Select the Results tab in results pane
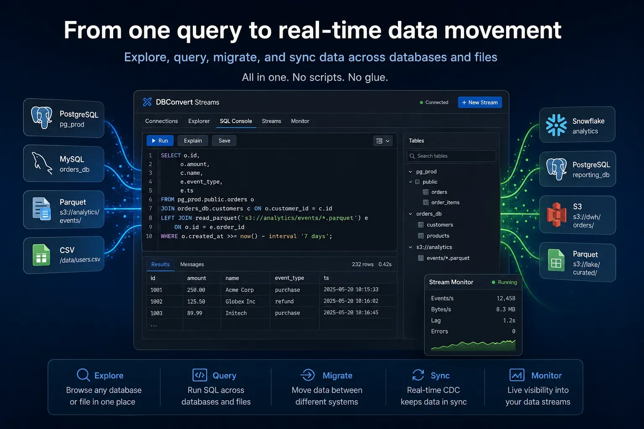Screen dimensions: 644x429 coord(160,264)
